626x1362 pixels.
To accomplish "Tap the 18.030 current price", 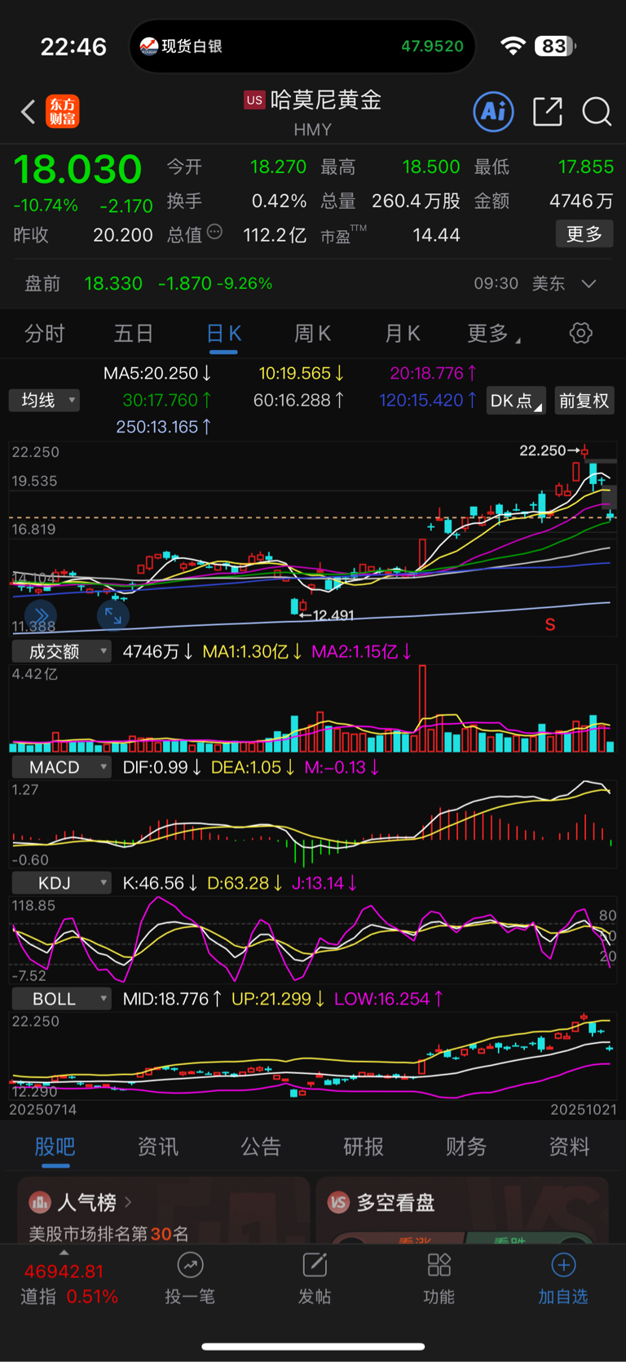I will [x=77, y=169].
